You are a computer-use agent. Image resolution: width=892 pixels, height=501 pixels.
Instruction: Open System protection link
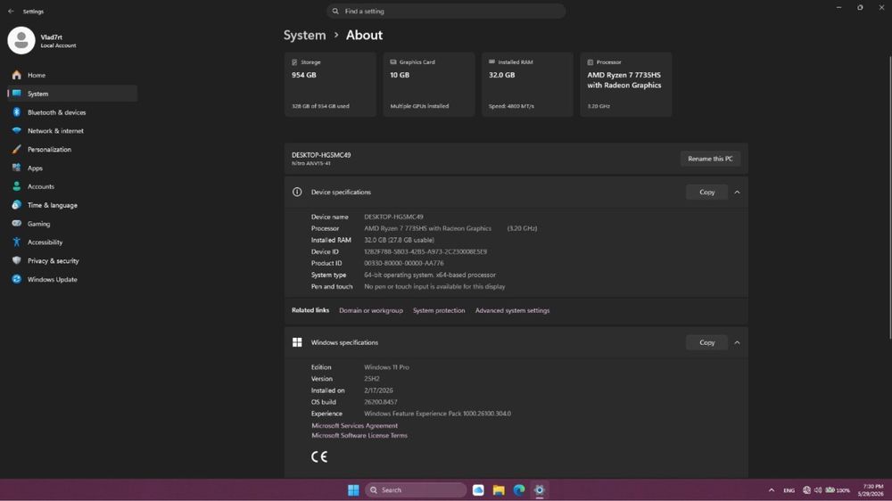pos(439,310)
